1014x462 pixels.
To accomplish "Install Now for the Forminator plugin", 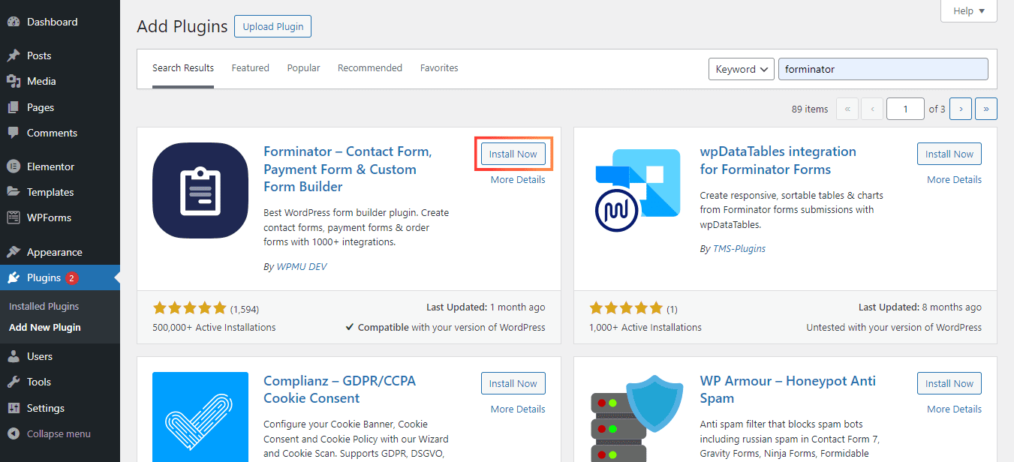I will pos(513,153).
